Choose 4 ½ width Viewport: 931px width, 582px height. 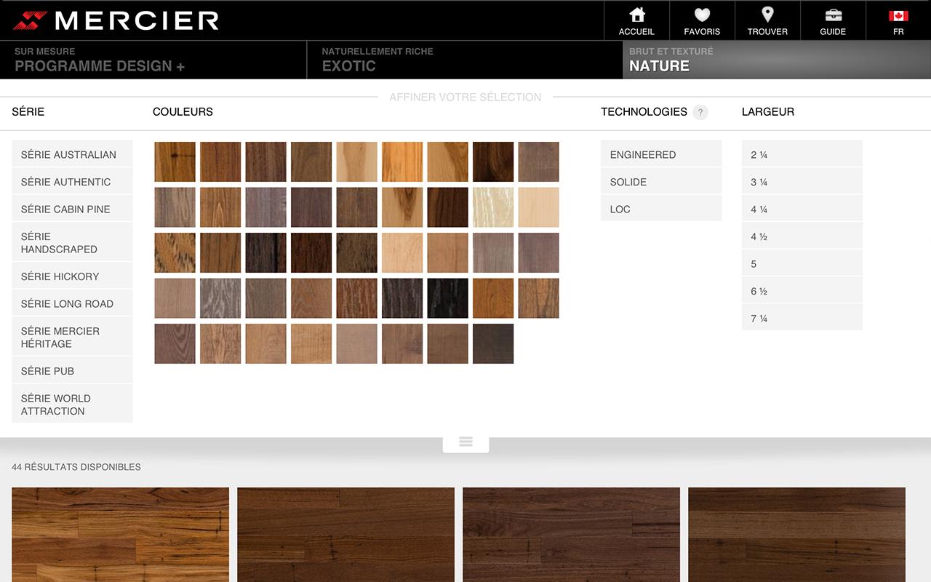(802, 236)
